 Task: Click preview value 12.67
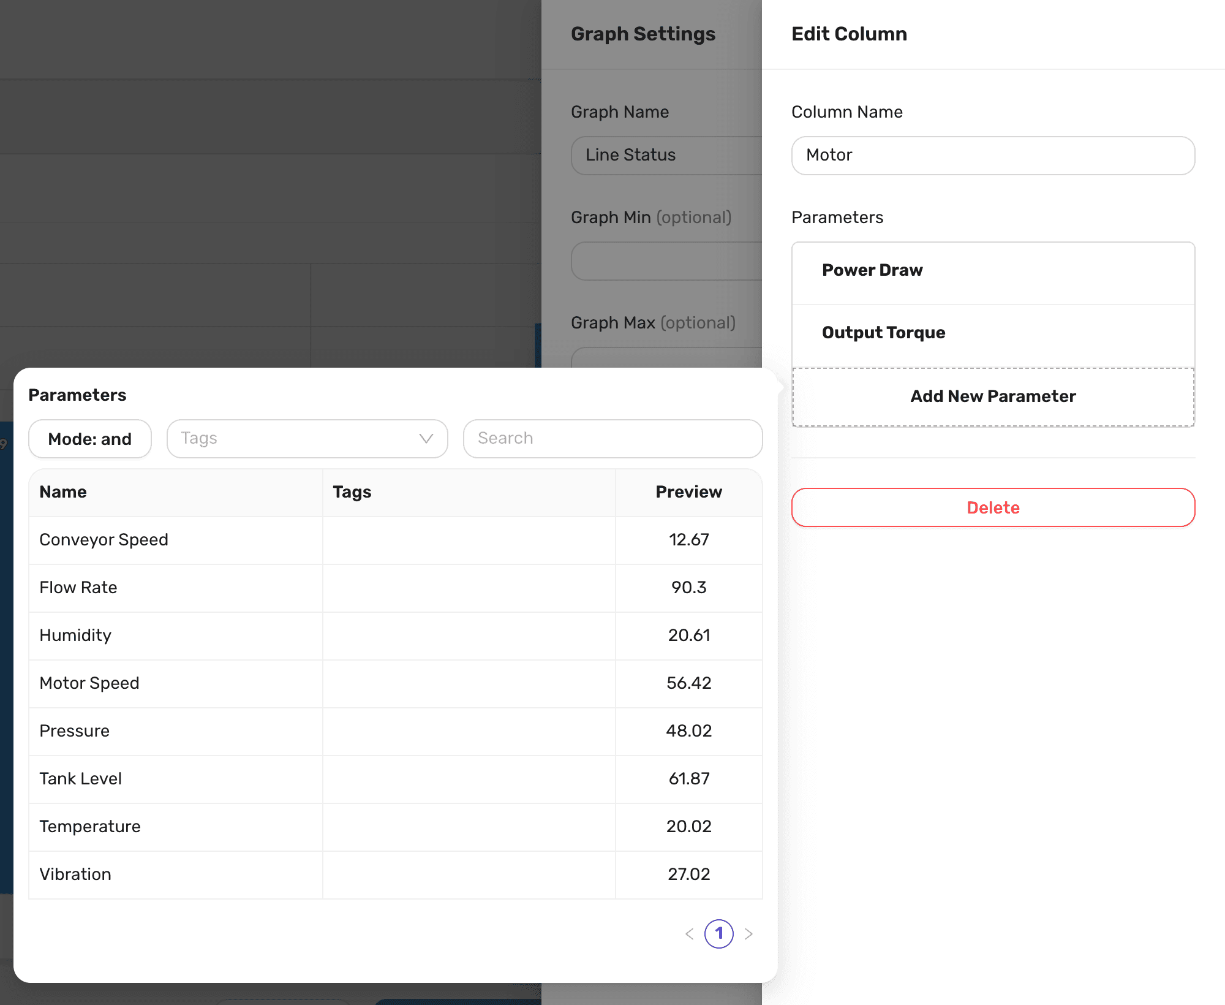click(x=689, y=540)
